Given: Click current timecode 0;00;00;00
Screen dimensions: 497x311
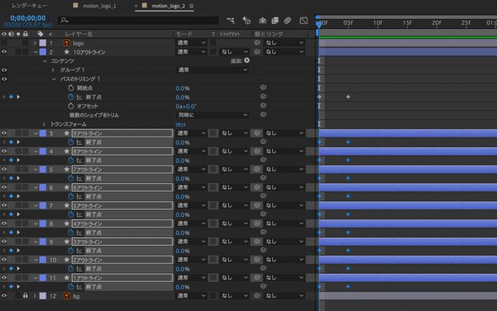Looking at the screenshot, I should click(x=28, y=18).
